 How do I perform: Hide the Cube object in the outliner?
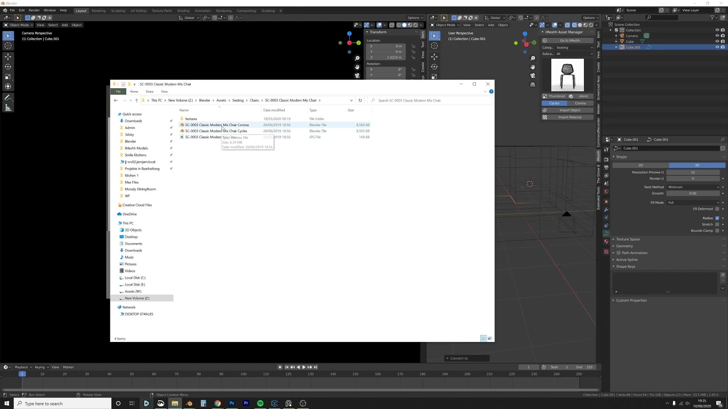pos(717,41)
